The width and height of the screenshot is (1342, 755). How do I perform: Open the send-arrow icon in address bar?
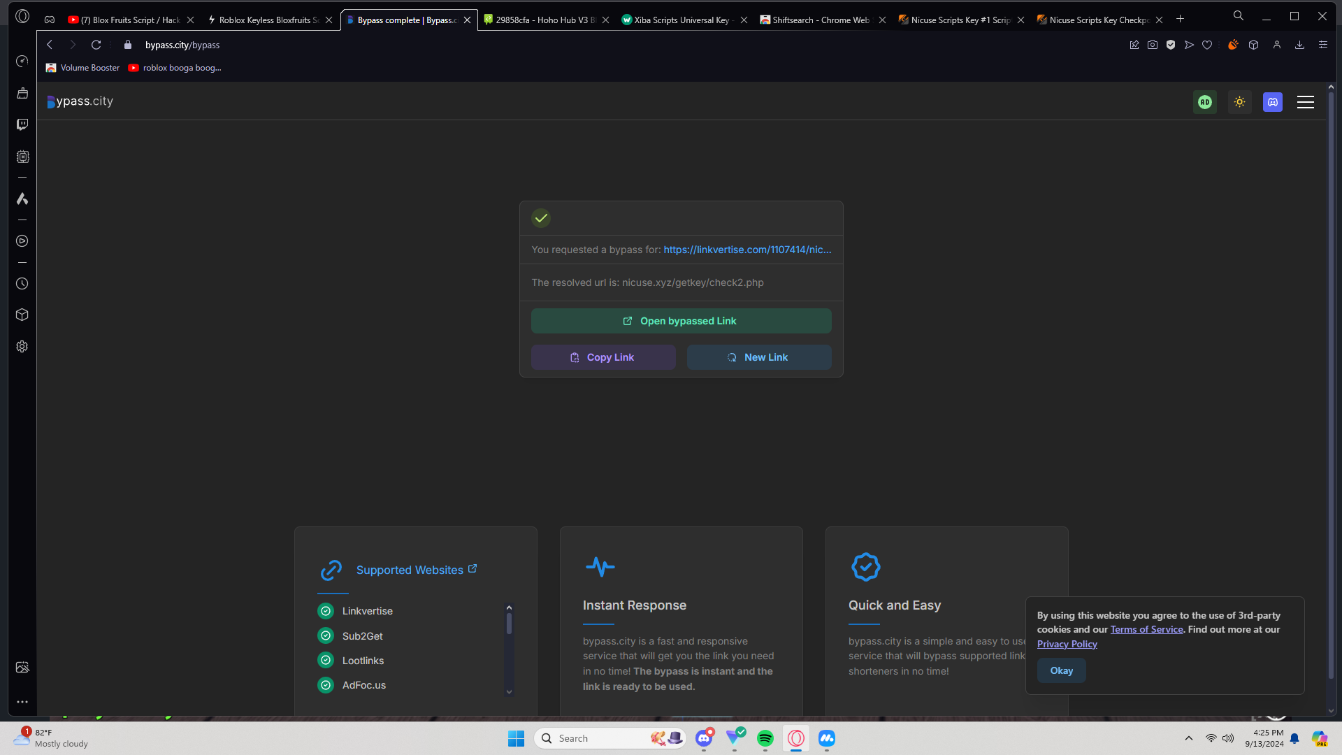coord(1189,45)
